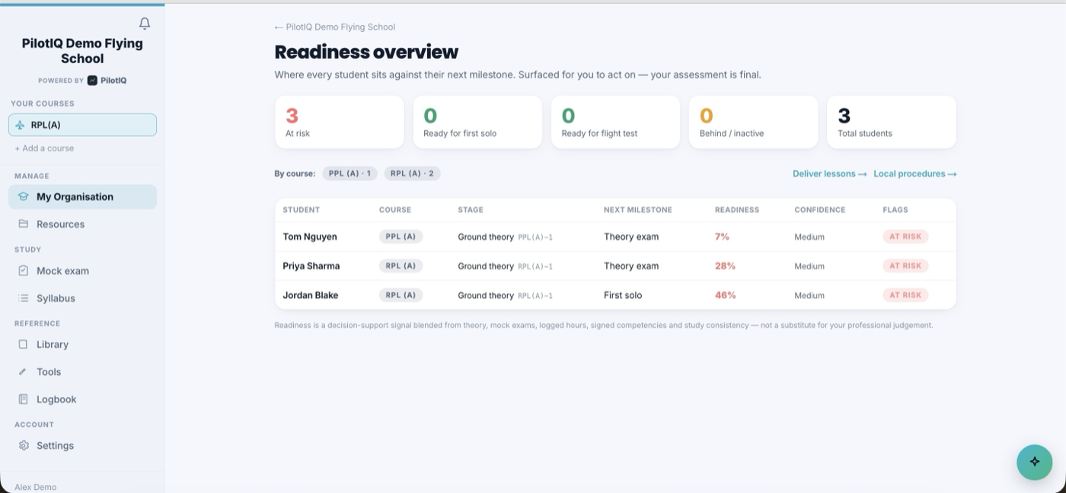Click the Ready for first solo card

[477, 122]
